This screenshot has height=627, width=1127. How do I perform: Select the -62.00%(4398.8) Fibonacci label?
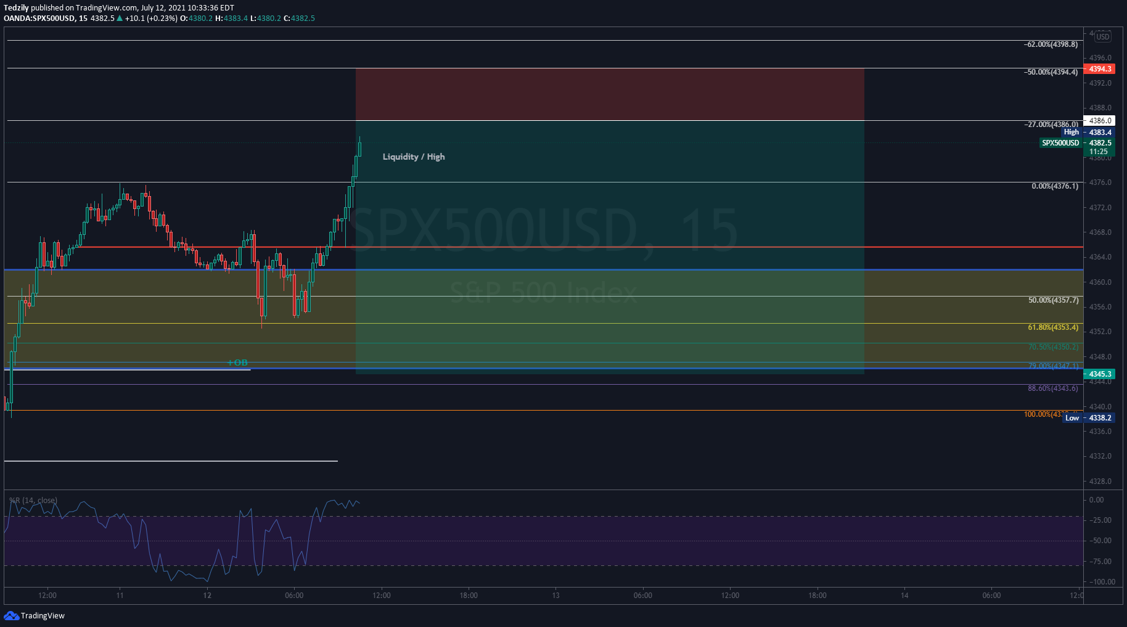coord(1051,44)
